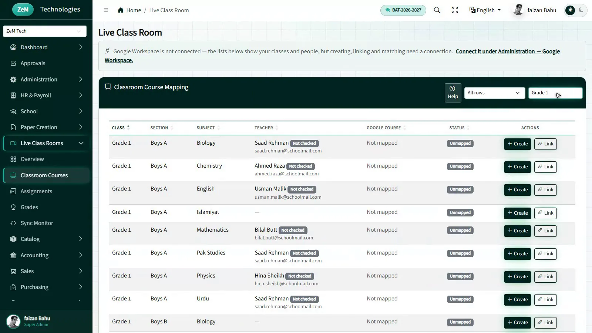Click the Accounting bank icon
The image size is (592, 333).
(x=13, y=255)
